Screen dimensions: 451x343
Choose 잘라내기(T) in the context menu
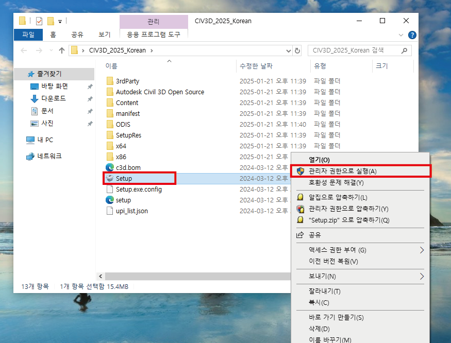click(324, 291)
